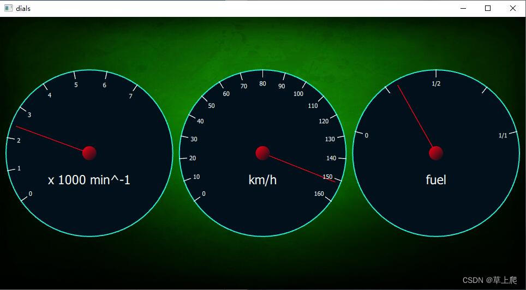The height and width of the screenshot is (290, 526).
Task: Click the 90 value on the speedometer
Action: click(x=282, y=86)
